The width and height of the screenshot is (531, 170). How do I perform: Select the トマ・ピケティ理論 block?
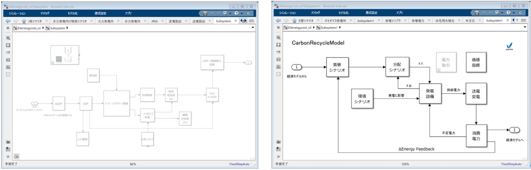[x=116, y=103]
